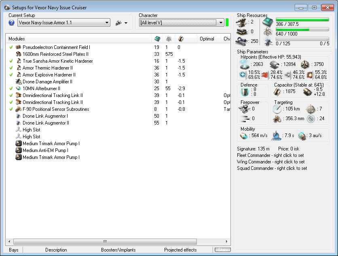Click the Defence tank icon
Viewport: 338px width, 256px height.
(x=245, y=92)
